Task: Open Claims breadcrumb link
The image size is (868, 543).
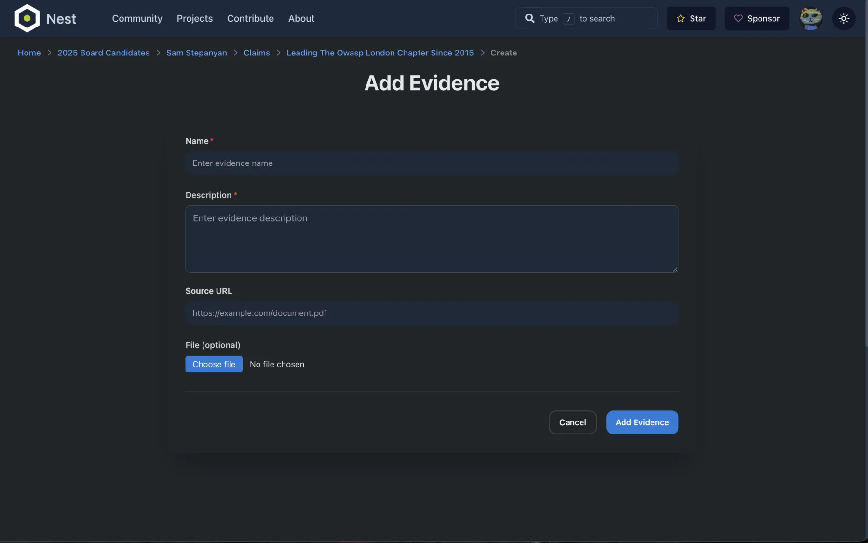Action: [257, 53]
